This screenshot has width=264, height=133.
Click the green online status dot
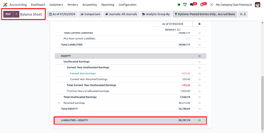coord(179,5)
